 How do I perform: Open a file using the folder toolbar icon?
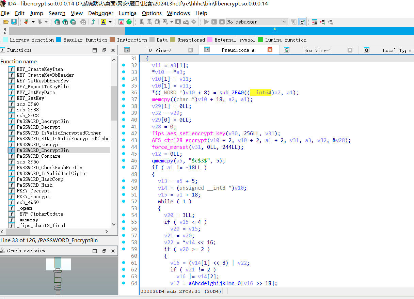click(x=6, y=21)
